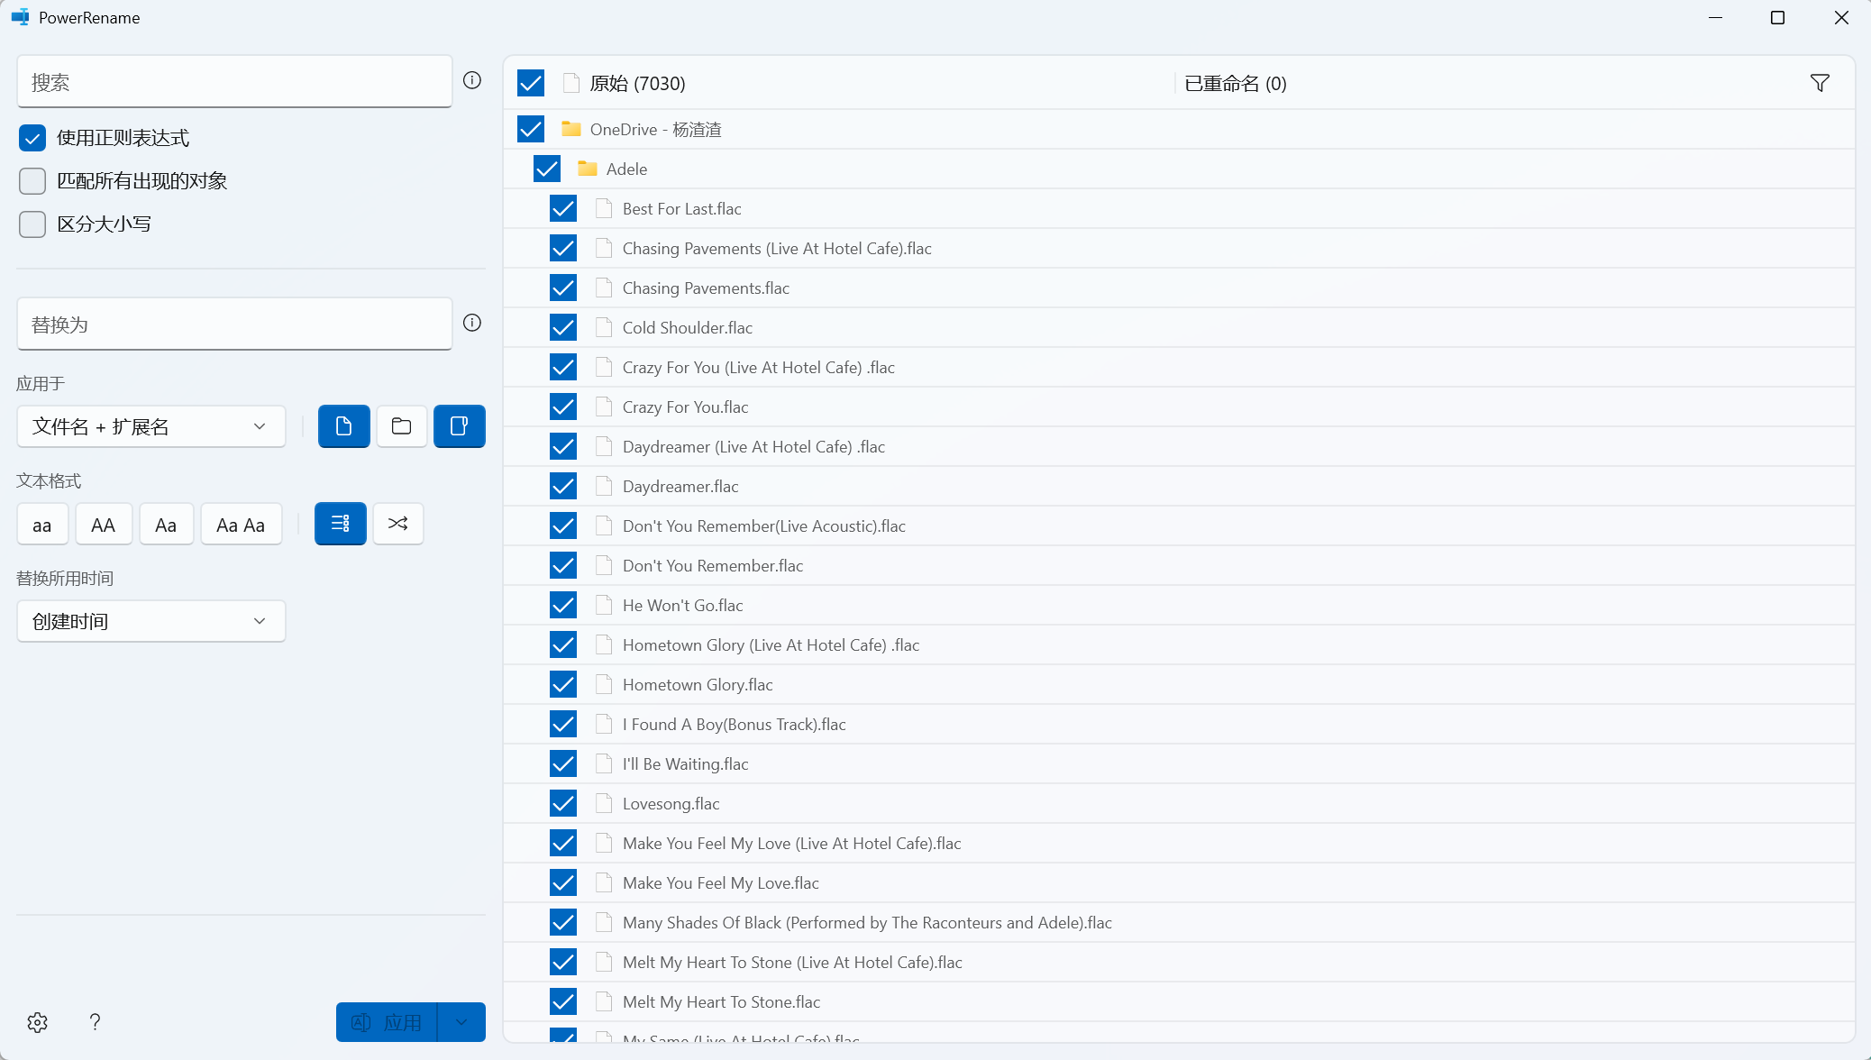The image size is (1871, 1060).
Task: Open the 文件名 + 扩展名 dropdown
Action: 151,426
